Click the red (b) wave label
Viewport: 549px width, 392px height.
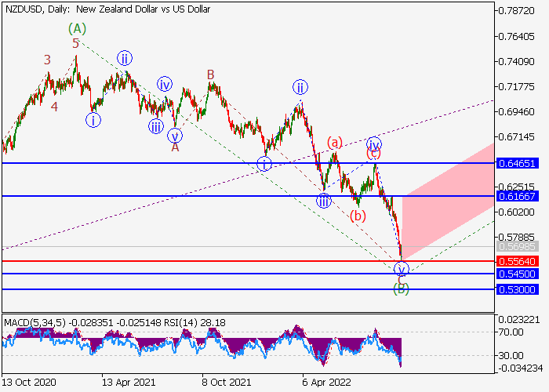pos(358,216)
